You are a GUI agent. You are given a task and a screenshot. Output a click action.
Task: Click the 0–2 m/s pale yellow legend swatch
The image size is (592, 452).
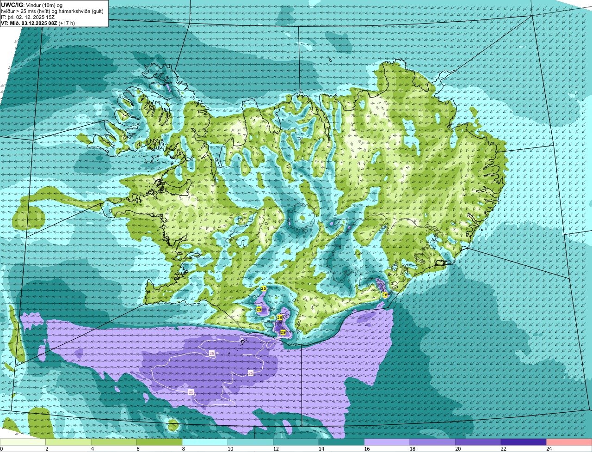click(x=23, y=442)
